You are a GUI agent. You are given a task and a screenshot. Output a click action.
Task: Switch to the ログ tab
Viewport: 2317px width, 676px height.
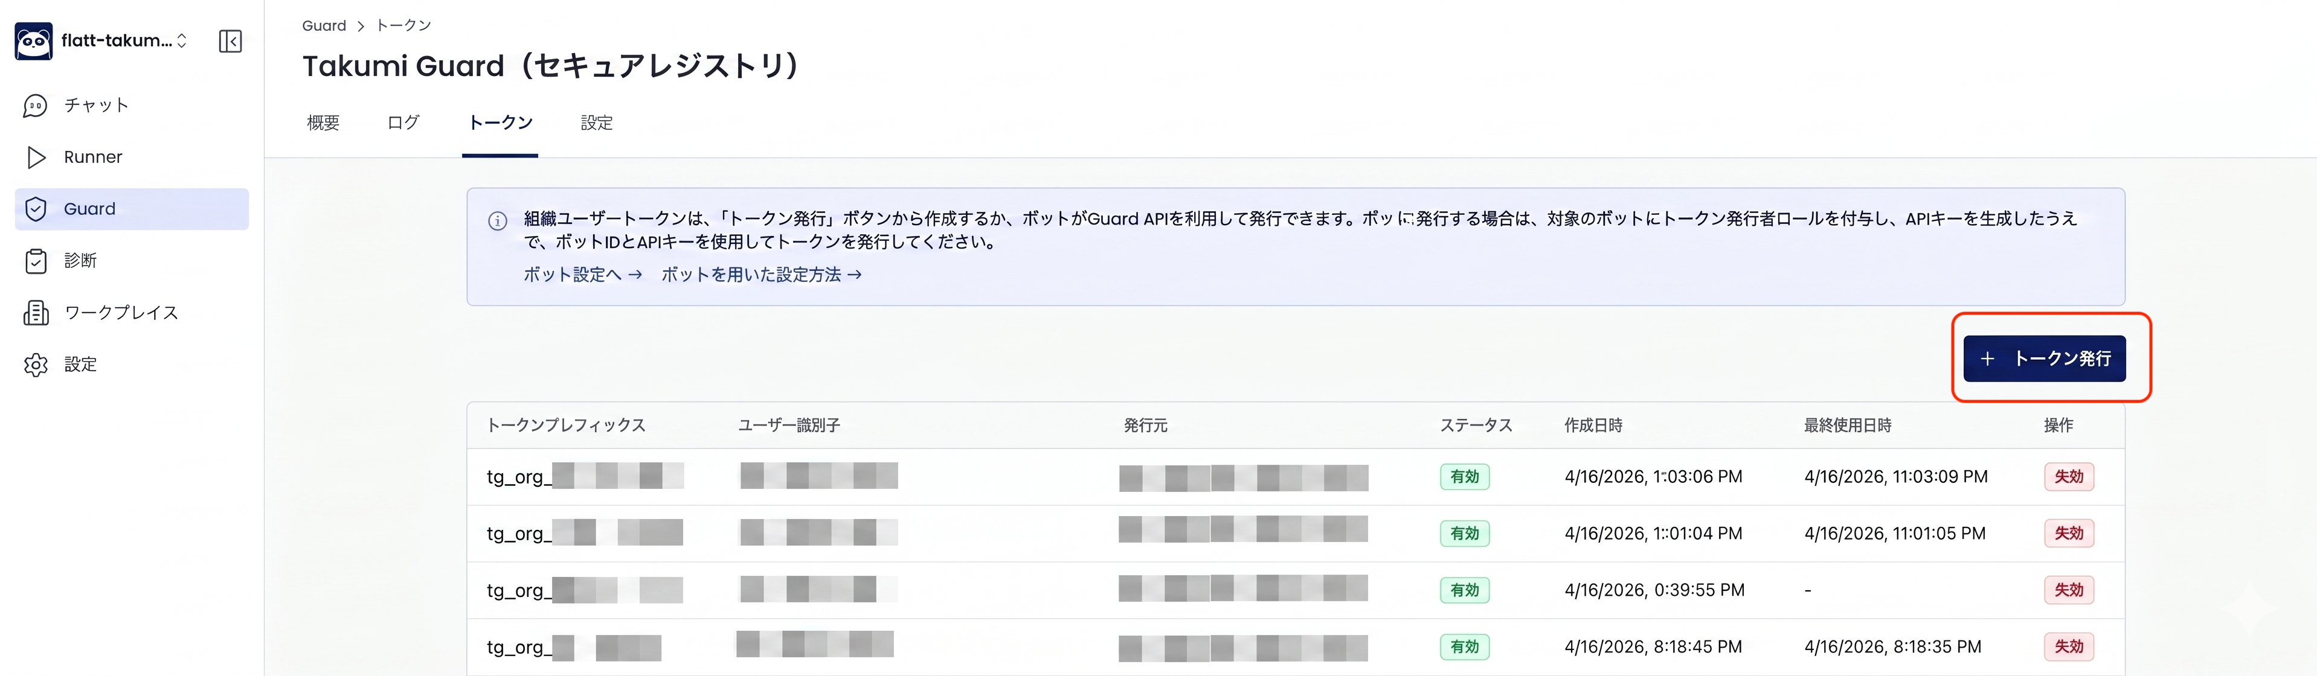tap(403, 123)
